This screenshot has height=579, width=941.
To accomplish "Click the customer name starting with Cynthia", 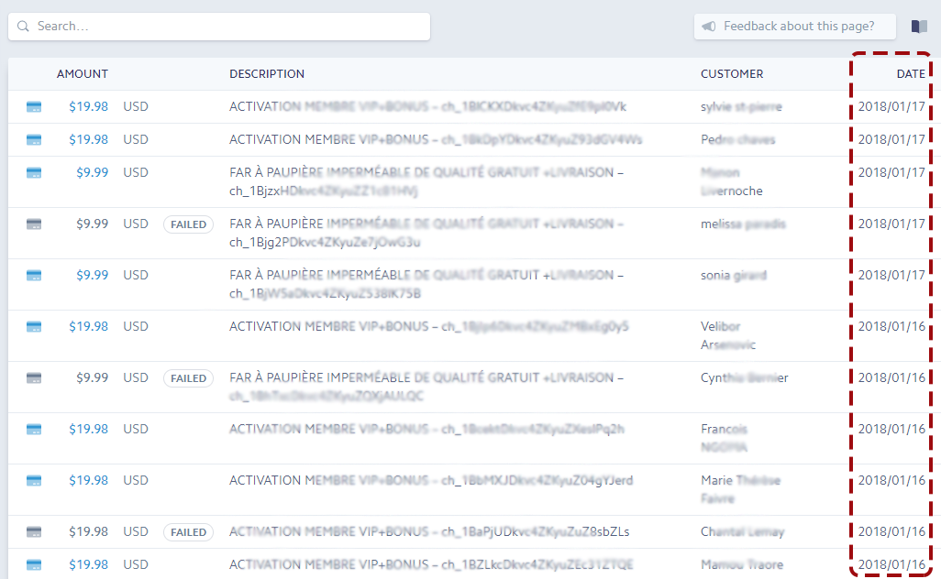I will coord(744,378).
